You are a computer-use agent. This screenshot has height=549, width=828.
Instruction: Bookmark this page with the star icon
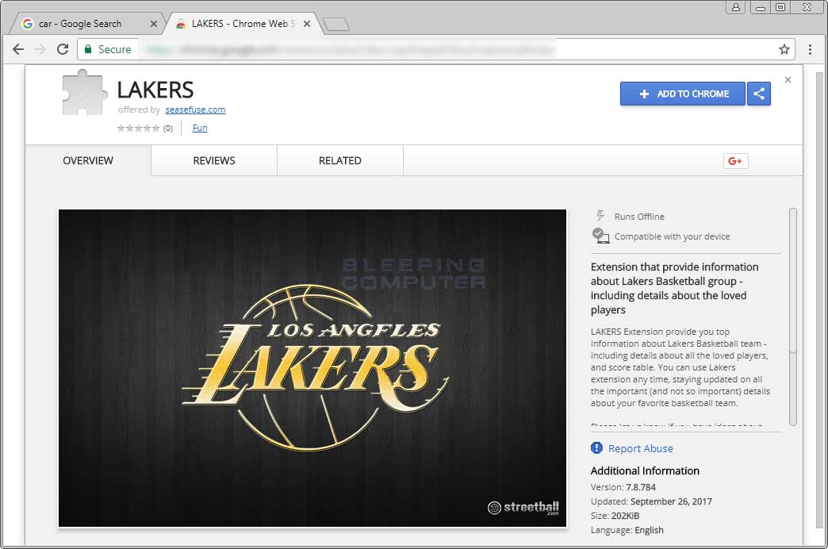pyautogui.click(x=784, y=48)
